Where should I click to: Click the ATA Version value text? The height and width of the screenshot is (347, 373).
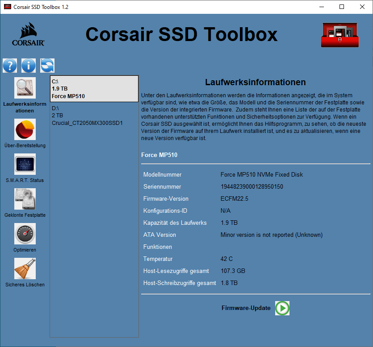click(x=272, y=235)
